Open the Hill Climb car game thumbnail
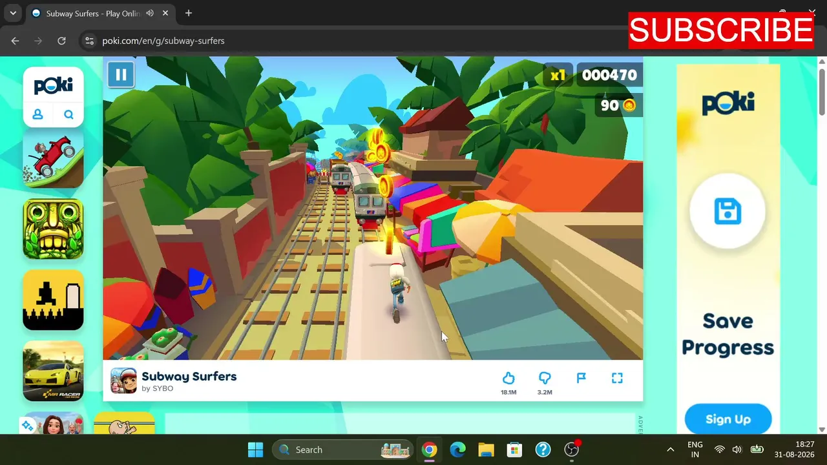 [53, 158]
